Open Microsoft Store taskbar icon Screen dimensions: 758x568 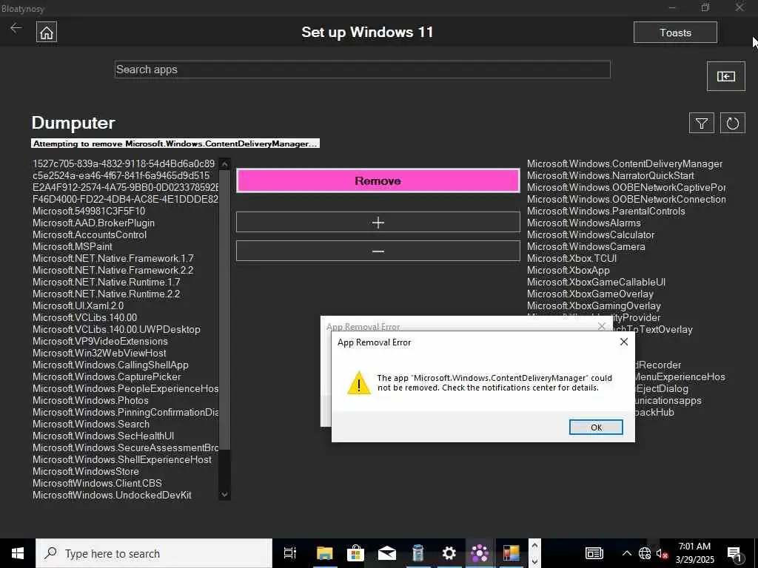[x=356, y=553]
